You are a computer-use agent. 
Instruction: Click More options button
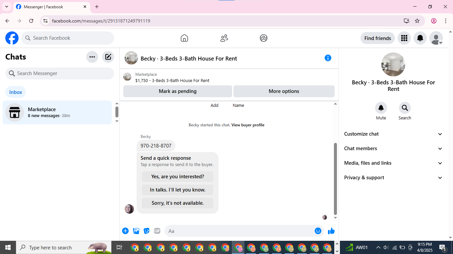[284, 91]
